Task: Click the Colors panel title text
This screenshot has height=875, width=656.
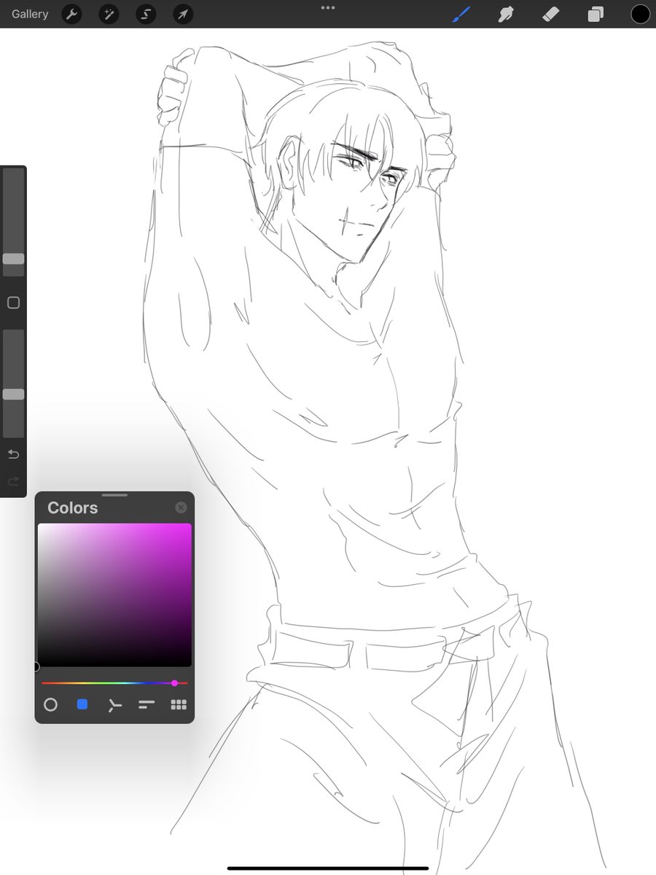Action: [x=72, y=507]
